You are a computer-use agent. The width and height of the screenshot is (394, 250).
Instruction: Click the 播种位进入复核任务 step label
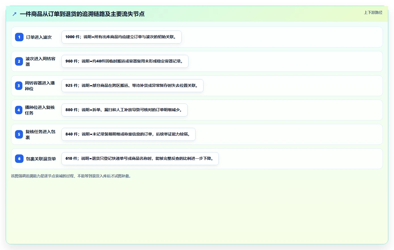40,110
